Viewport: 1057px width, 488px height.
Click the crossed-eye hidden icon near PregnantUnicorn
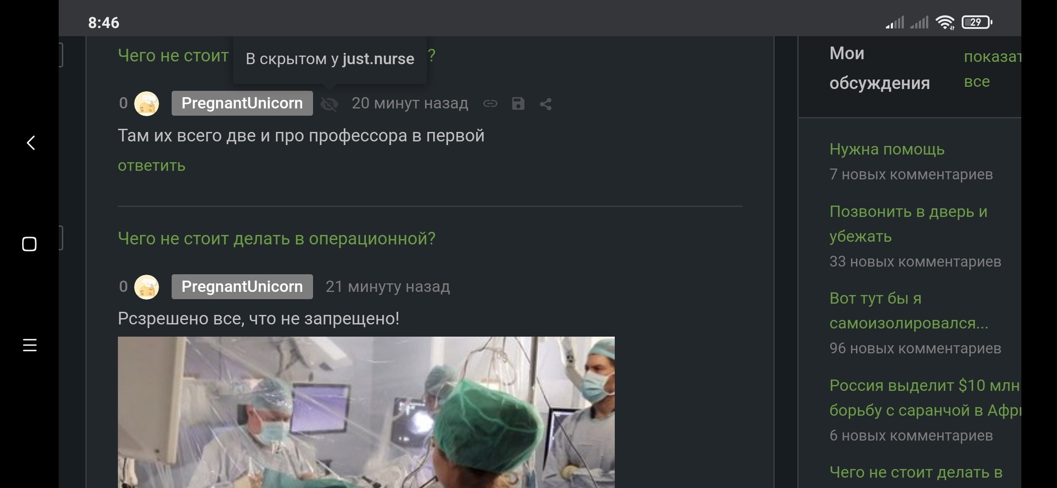point(329,104)
